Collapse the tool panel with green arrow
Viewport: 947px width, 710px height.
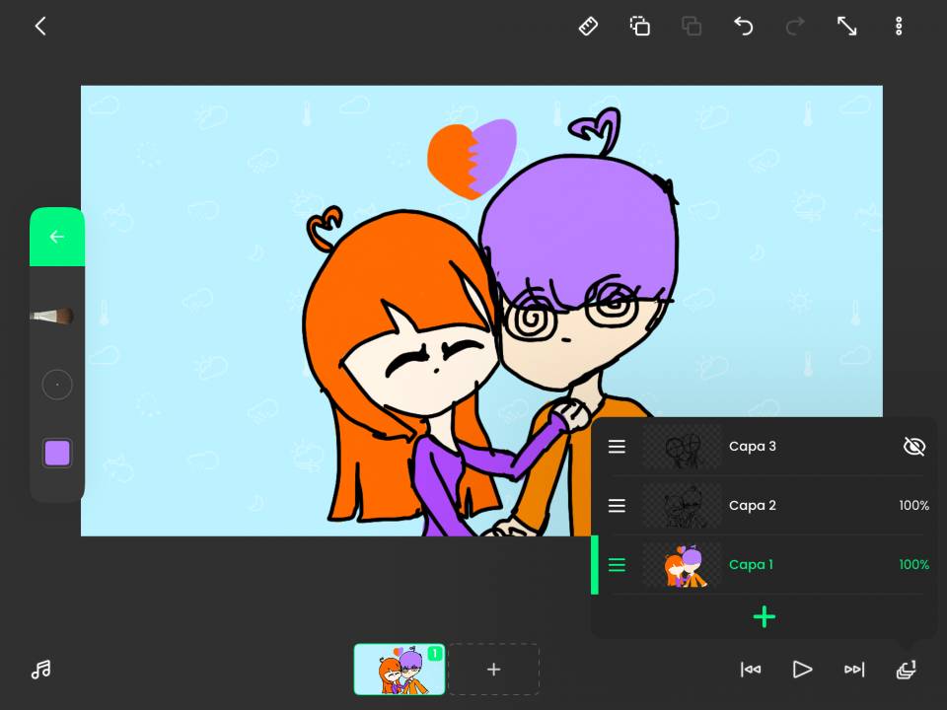[x=57, y=237]
